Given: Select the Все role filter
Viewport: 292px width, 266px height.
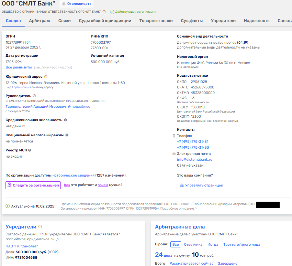Looking at the screenshot, I should (176, 244).
